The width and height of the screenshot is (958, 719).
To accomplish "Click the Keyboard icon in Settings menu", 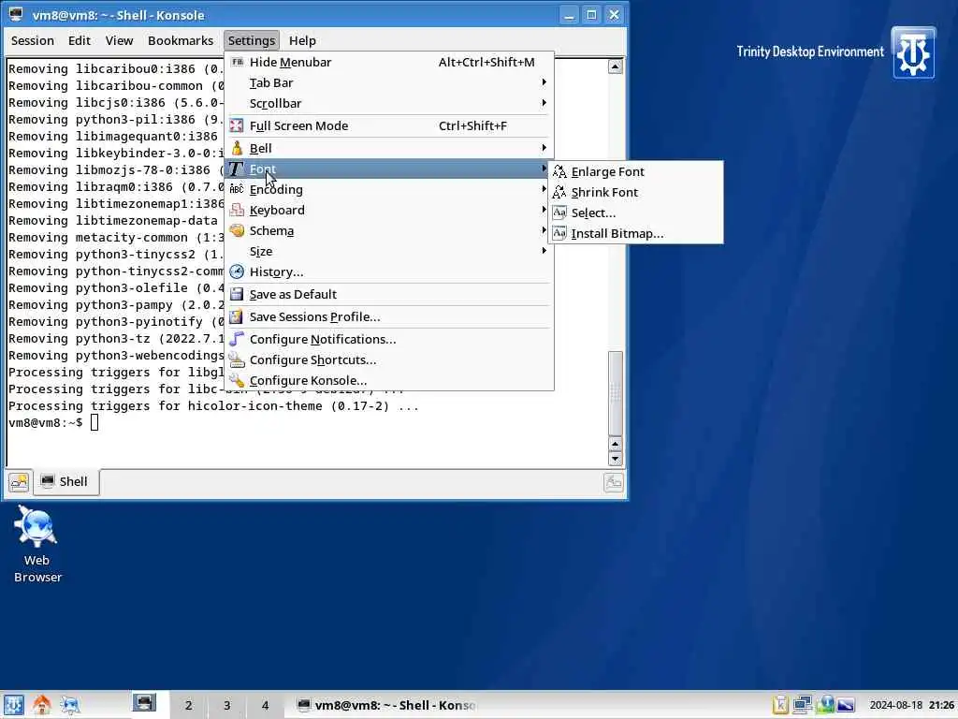I will [237, 211].
